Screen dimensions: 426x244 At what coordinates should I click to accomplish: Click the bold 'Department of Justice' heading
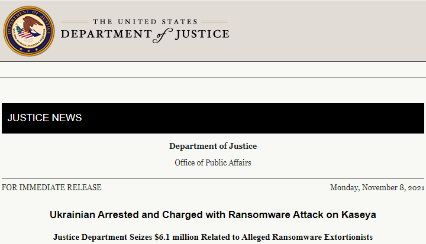[213, 146]
